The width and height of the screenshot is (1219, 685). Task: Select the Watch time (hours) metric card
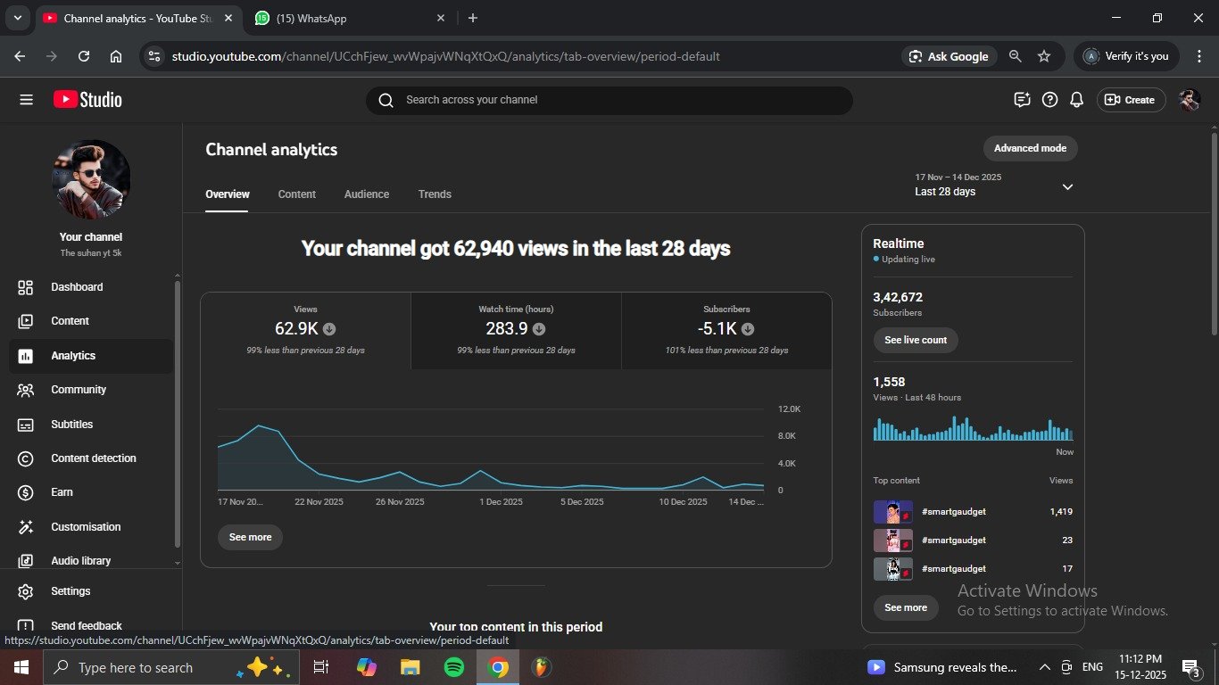(516, 330)
